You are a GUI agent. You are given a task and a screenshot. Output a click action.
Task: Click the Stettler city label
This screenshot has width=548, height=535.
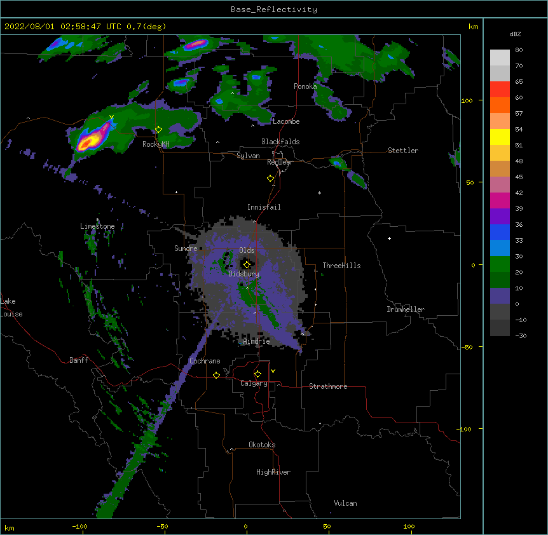coord(403,151)
